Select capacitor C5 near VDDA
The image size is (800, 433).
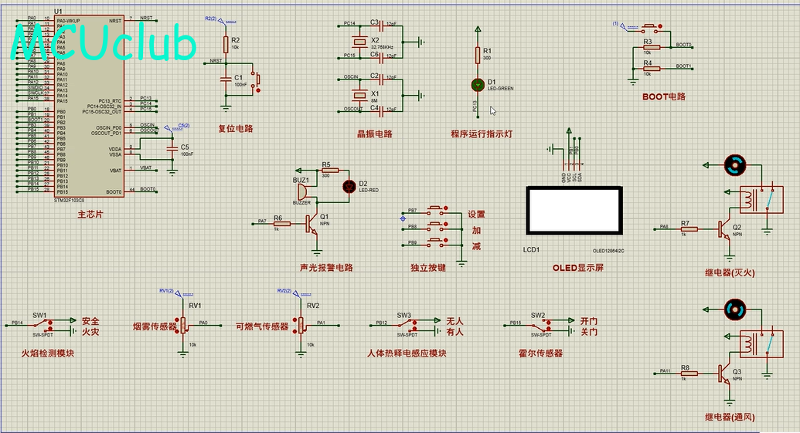click(172, 148)
